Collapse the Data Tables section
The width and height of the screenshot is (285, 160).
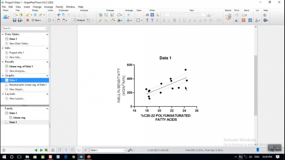point(3,34)
